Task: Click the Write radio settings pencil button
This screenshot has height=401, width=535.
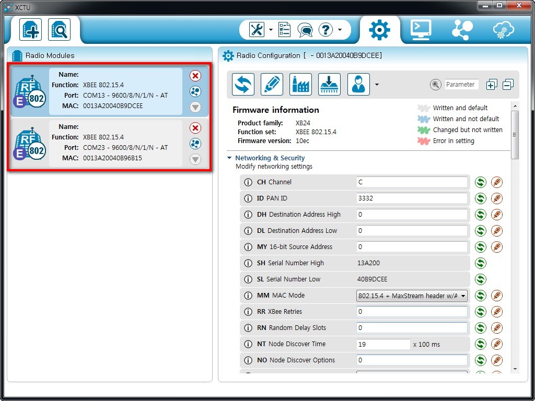Action: [x=272, y=84]
